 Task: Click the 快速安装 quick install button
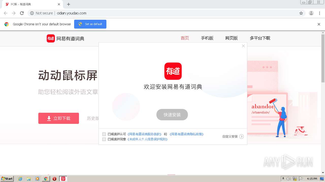[172, 115]
